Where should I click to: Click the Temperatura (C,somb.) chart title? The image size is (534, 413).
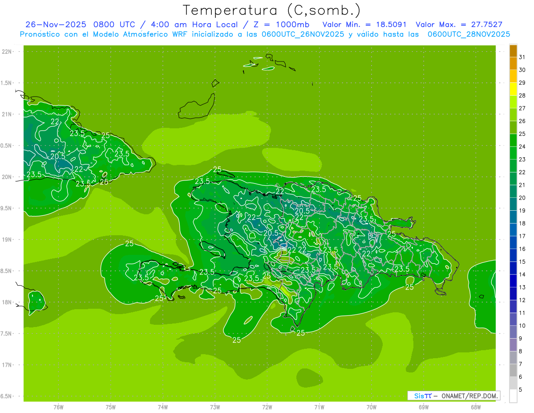pos(271,10)
